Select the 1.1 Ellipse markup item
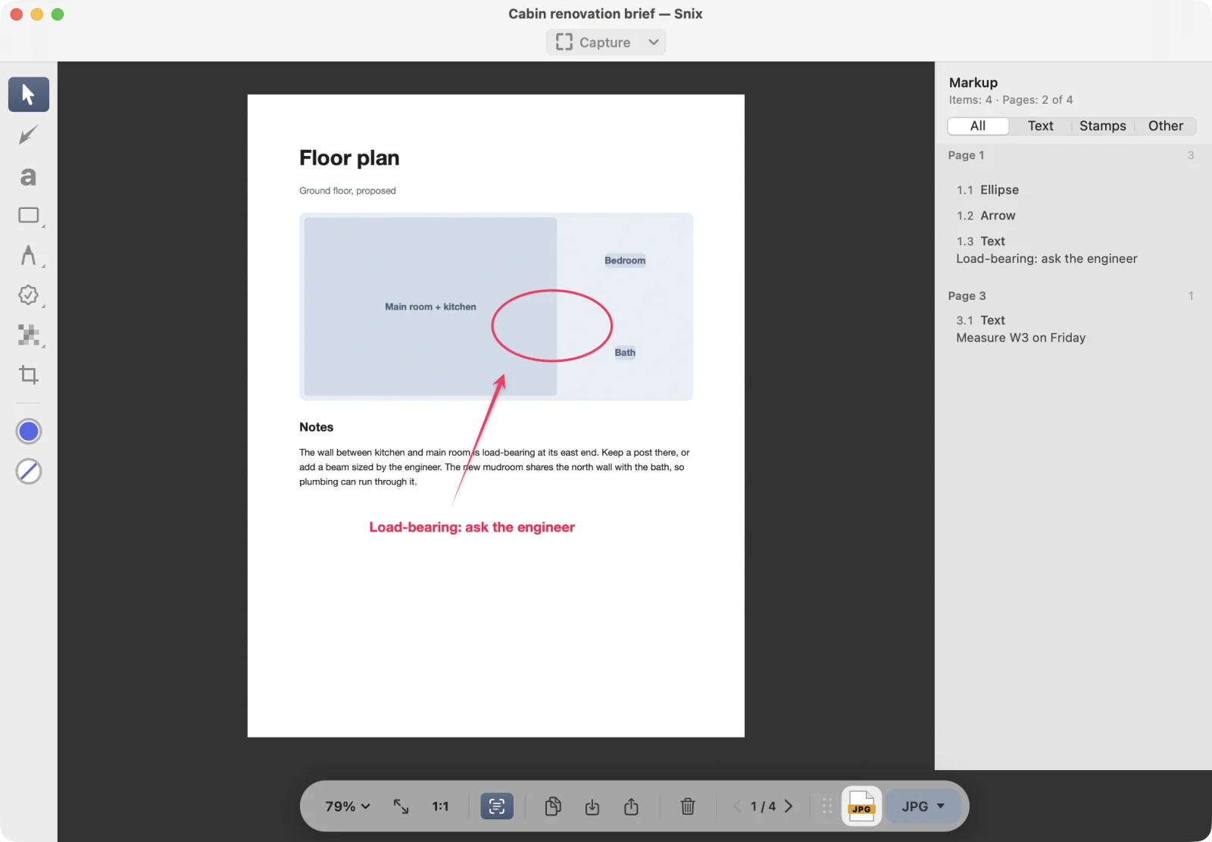The image size is (1212, 842). [1073, 190]
